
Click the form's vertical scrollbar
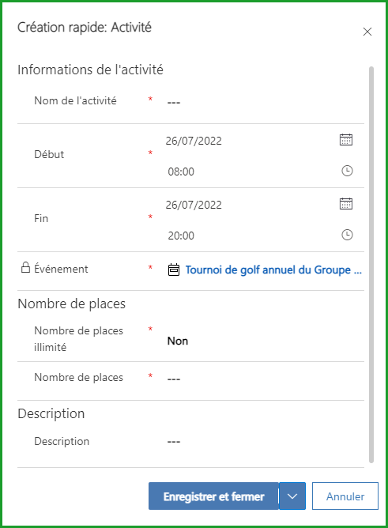[371, 265]
